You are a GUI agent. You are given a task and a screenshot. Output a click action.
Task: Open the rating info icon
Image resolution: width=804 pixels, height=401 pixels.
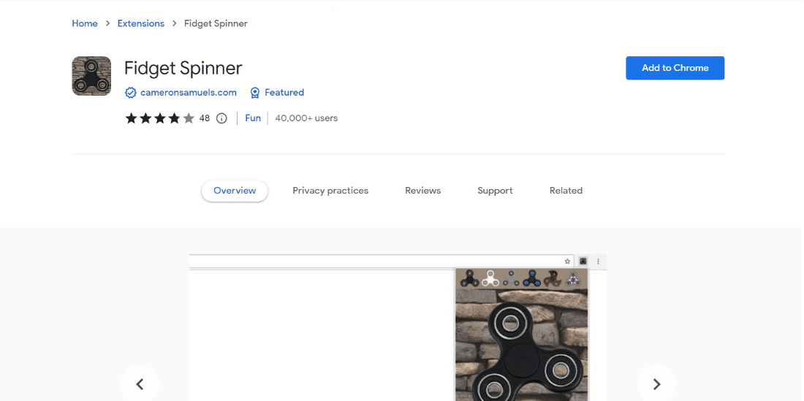click(x=221, y=118)
